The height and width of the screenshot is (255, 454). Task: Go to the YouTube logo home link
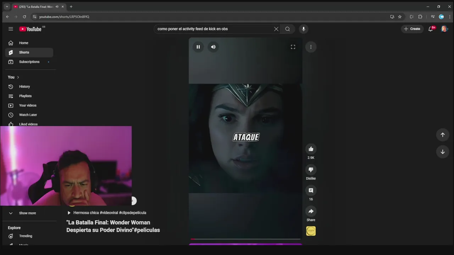(31, 29)
